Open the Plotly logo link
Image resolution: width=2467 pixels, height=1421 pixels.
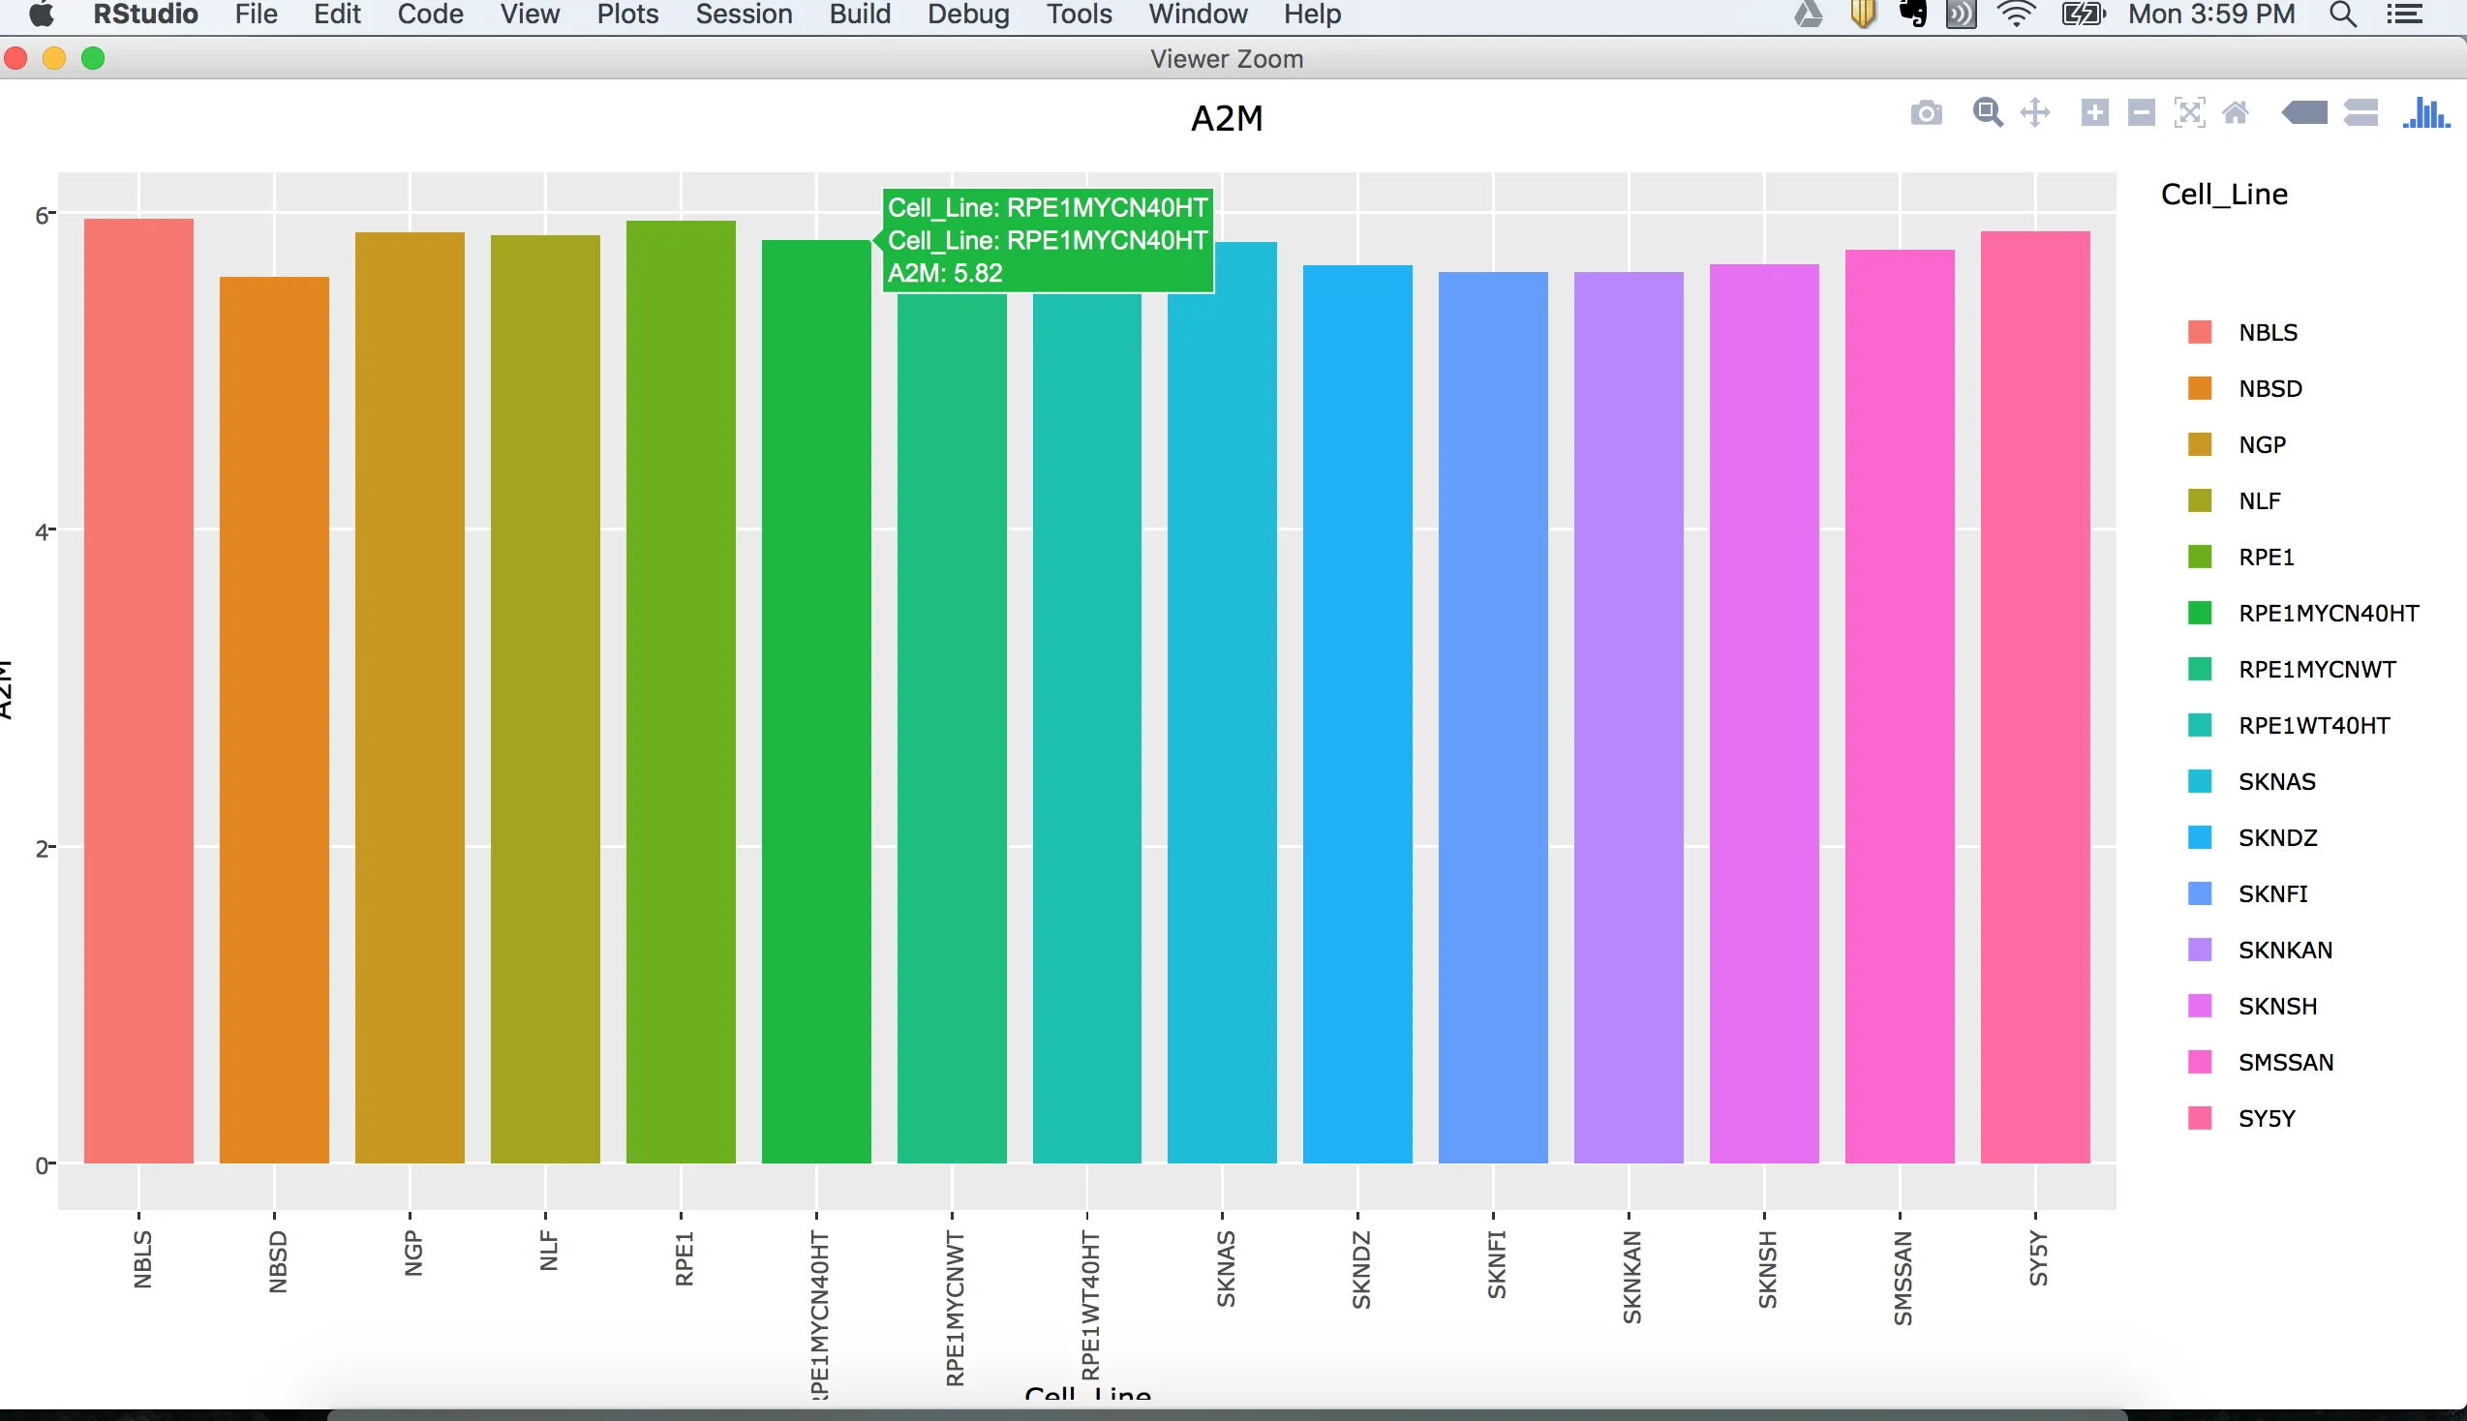point(2426,113)
